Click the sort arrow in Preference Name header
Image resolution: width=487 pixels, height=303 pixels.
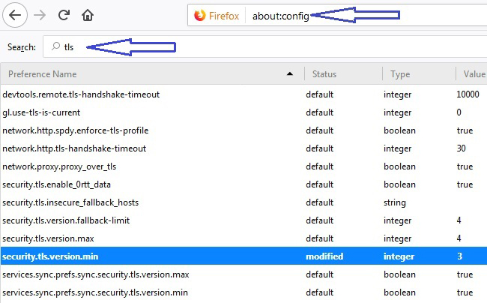(x=290, y=73)
